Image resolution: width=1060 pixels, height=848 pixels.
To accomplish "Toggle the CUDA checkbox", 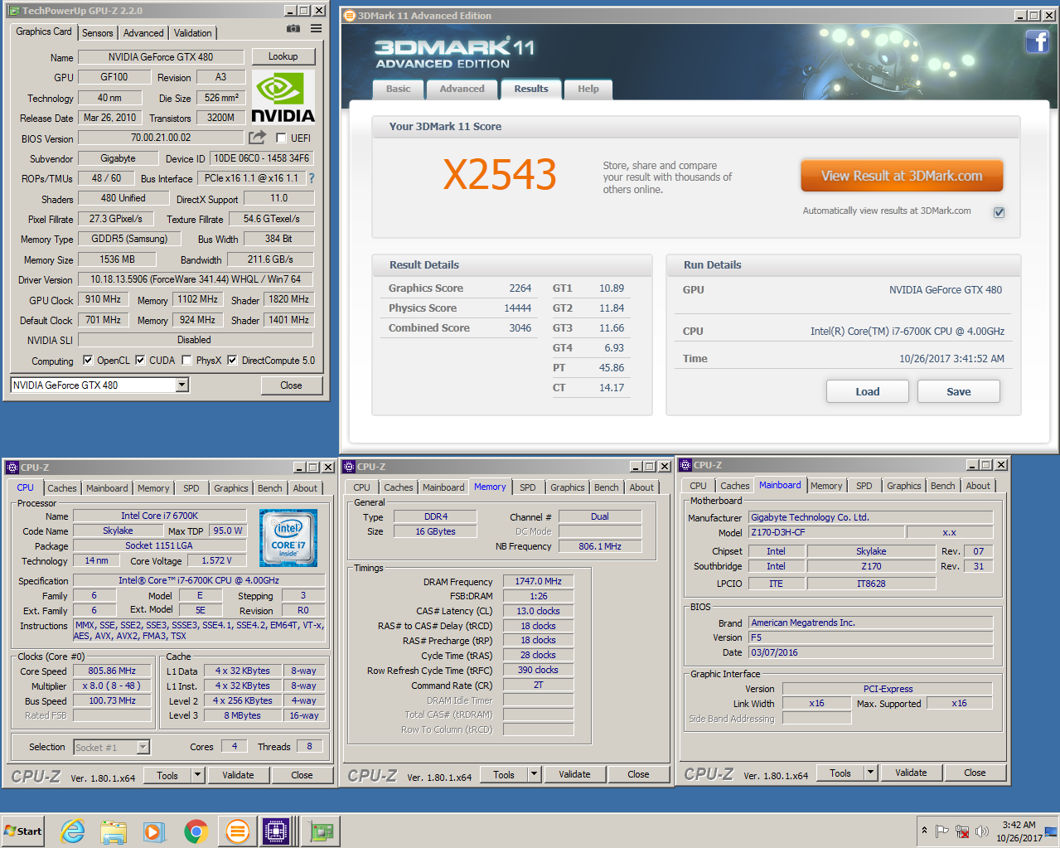I will [x=140, y=360].
